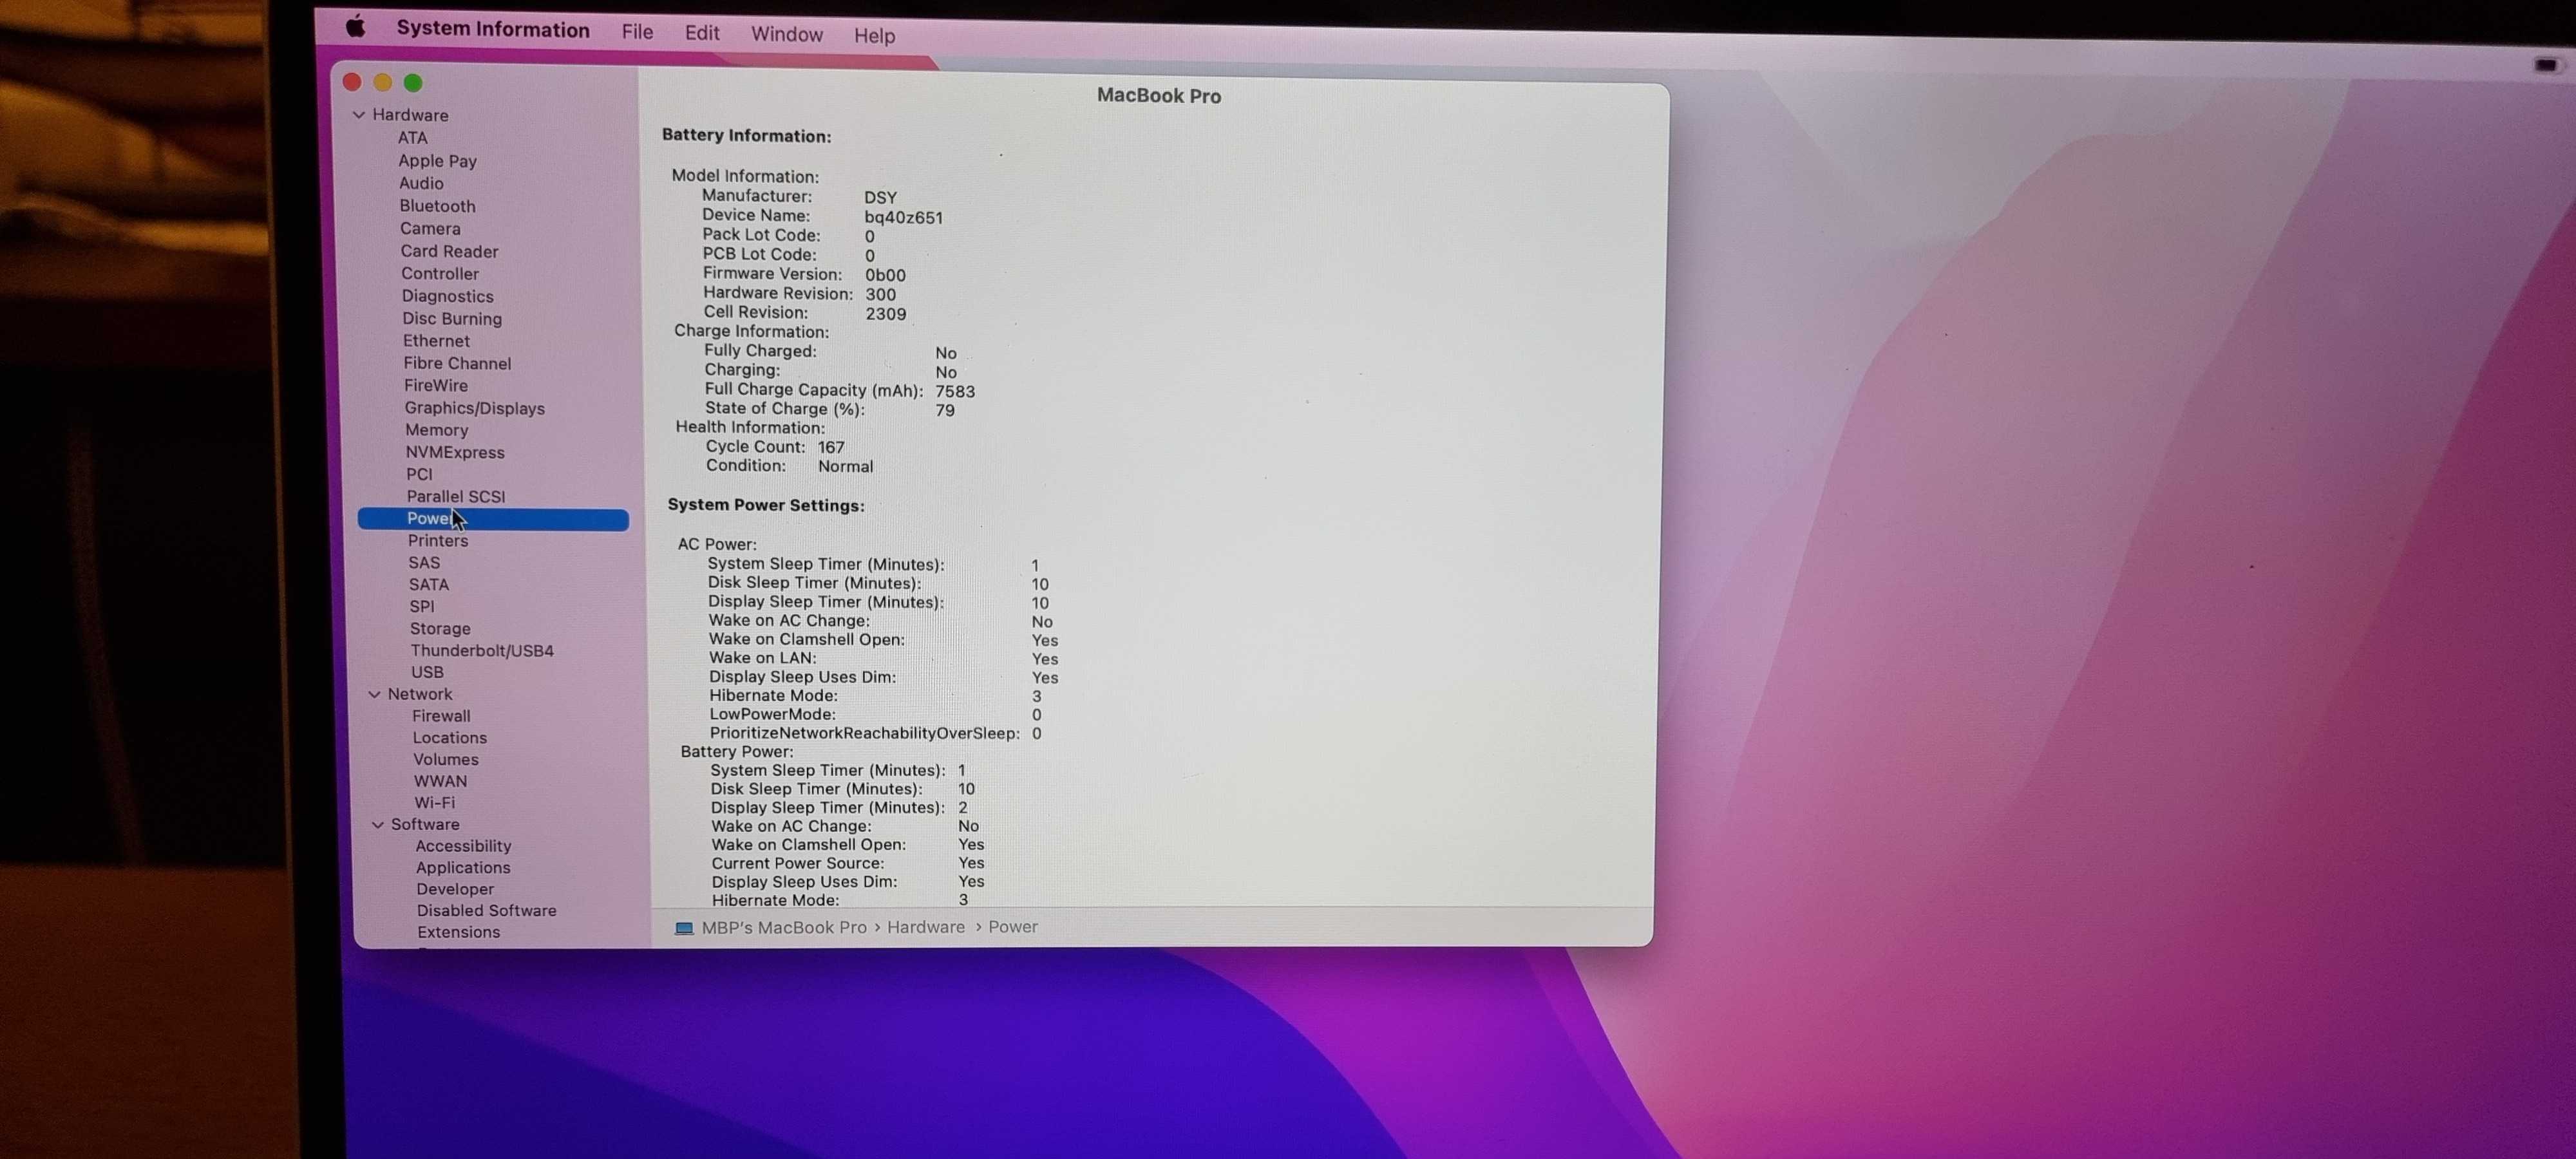
Task: Collapse the Hardware section chevron
Action: [x=359, y=115]
